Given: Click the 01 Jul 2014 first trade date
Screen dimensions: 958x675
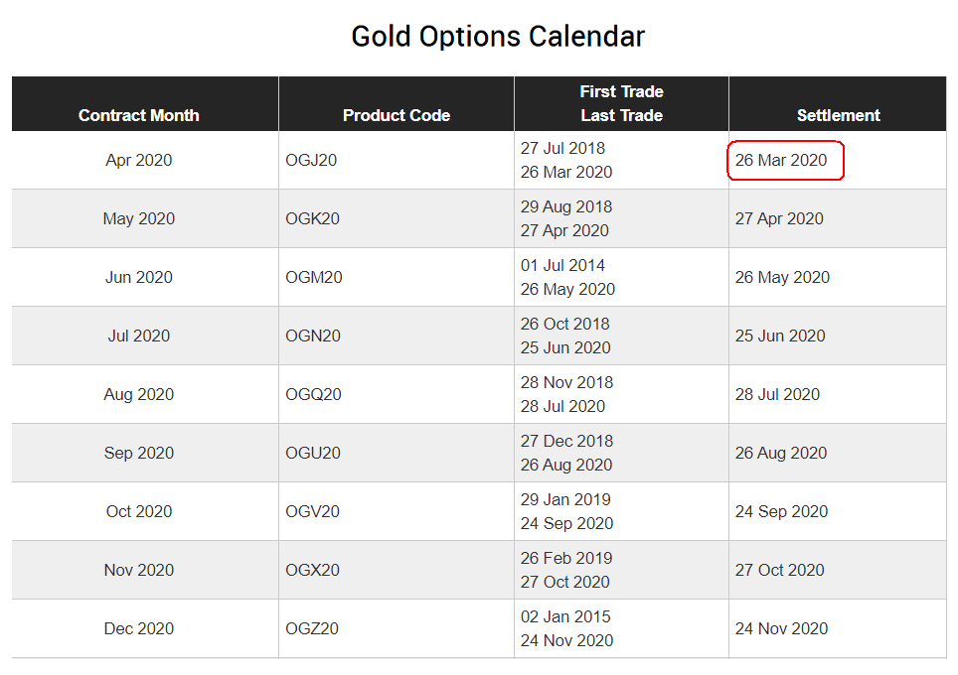Looking at the screenshot, I should coord(562,265).
